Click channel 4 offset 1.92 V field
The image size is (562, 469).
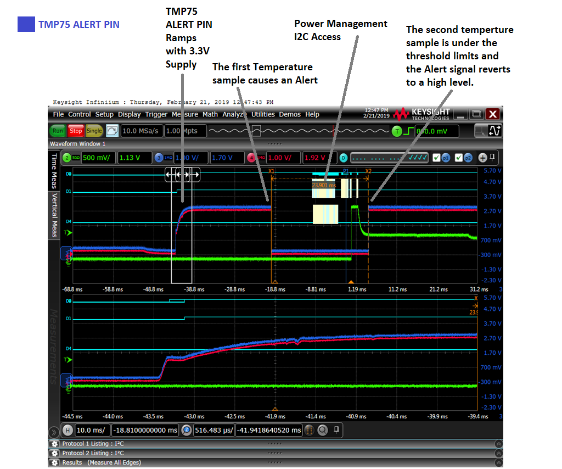tap(320, 158)
